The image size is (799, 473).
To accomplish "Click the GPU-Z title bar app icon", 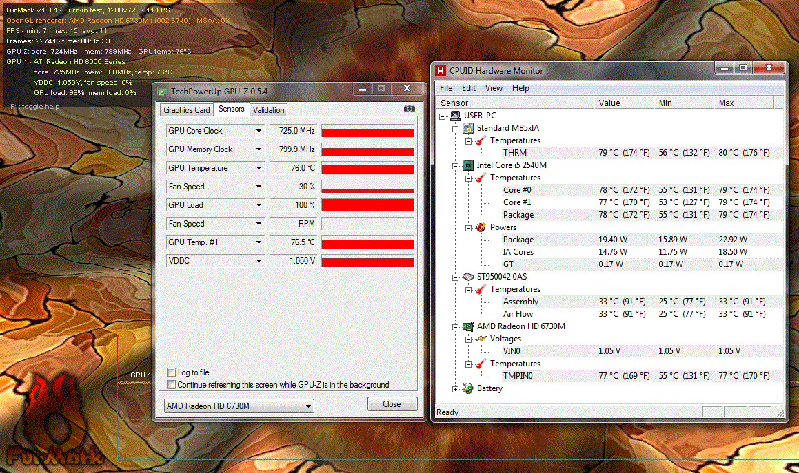I will pos(163,92).
